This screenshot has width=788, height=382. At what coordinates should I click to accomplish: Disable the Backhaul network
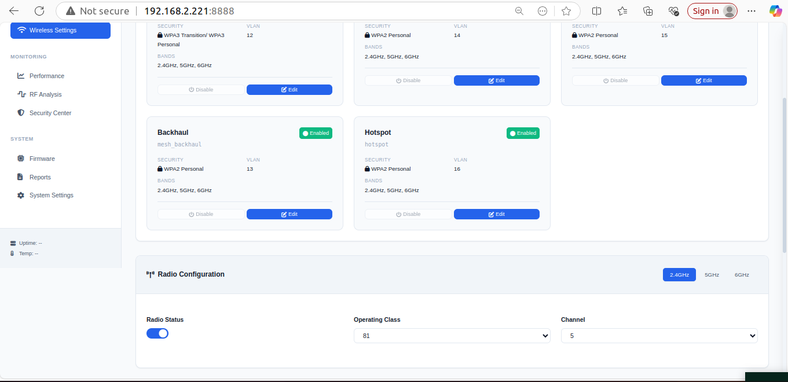(201, 214)
